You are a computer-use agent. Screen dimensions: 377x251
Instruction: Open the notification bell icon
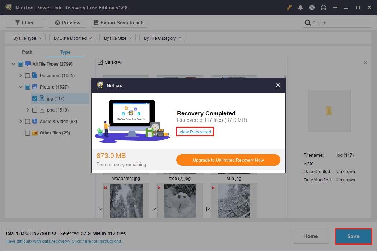click(x=300, y=8)
